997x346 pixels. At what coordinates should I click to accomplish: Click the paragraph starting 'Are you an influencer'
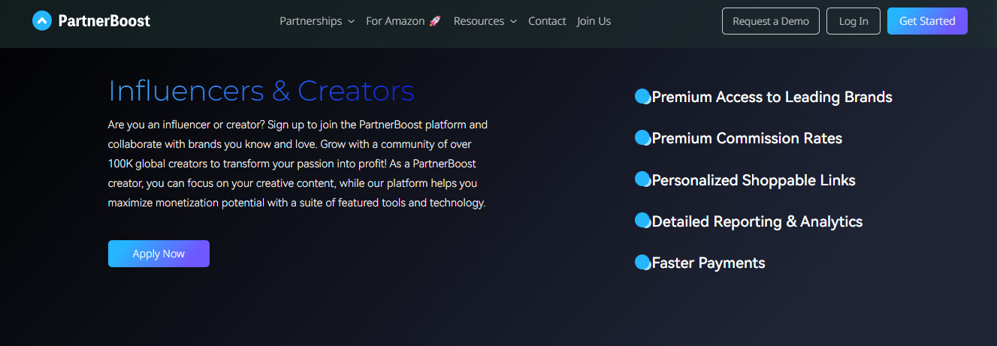(298, 163)
